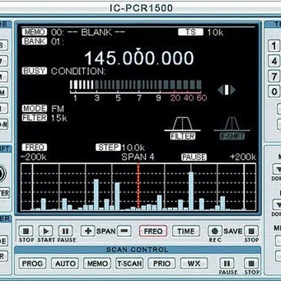Click the red center marker in band scope
Screen dimensions: 281x281
point(138,186)
